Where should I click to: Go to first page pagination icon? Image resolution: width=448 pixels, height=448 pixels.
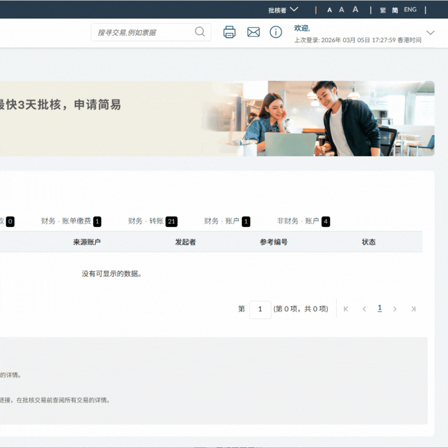(x=346, y=309)
